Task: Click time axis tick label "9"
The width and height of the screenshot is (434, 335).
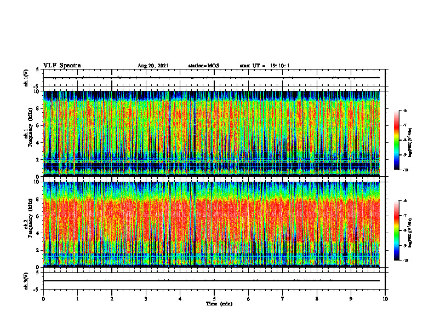Action: (x=351, y=299)
